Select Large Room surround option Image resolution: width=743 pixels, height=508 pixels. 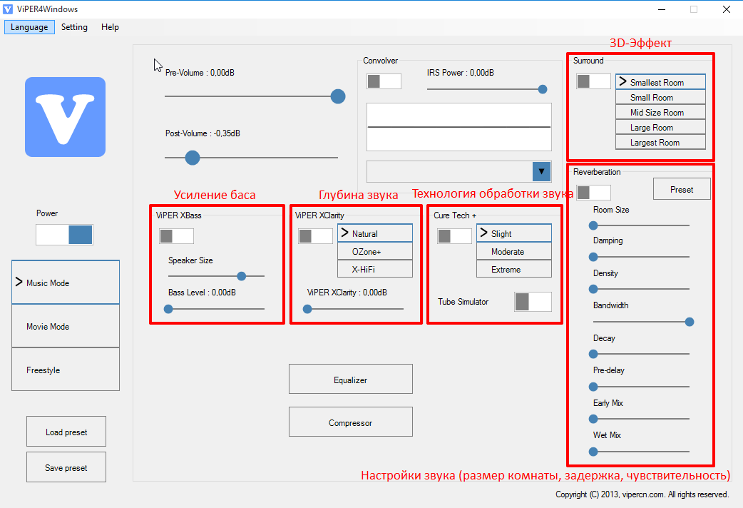[660, 127]
